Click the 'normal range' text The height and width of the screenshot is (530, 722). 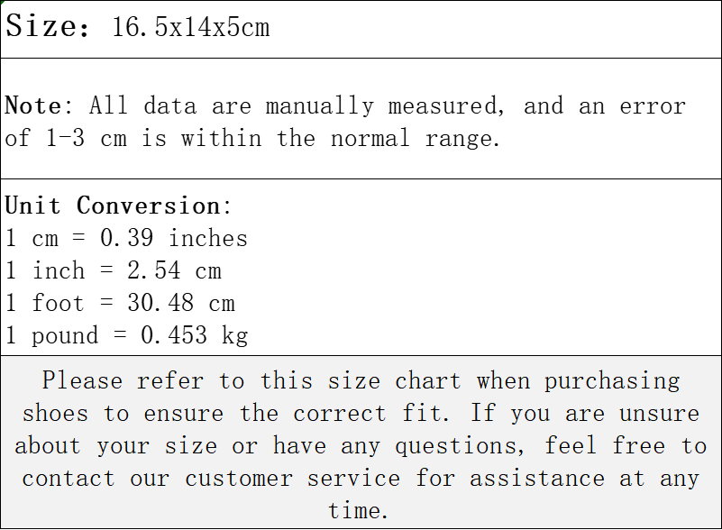click(415, 139)
